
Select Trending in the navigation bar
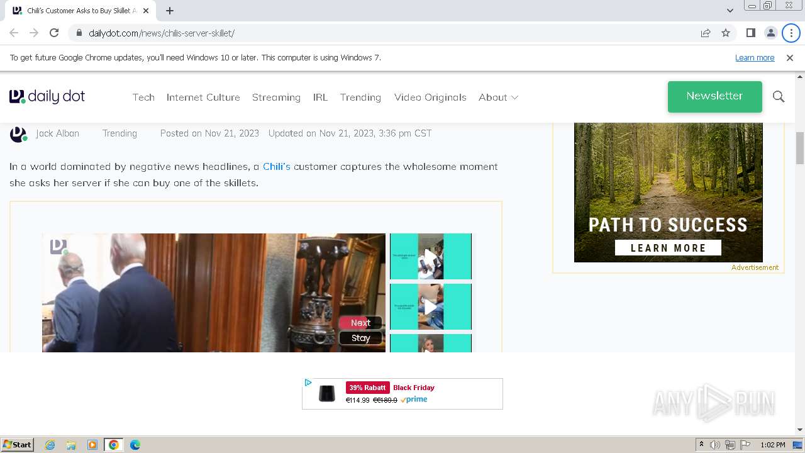click(360, 97)
